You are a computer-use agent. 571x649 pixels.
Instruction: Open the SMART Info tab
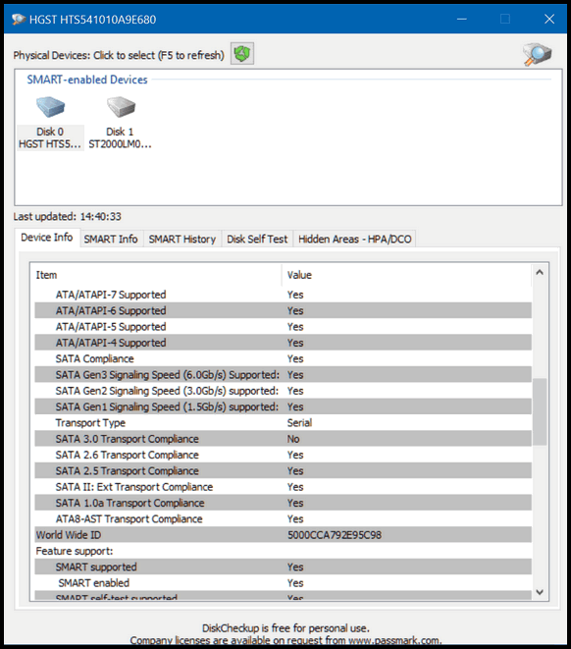point(111,240)
